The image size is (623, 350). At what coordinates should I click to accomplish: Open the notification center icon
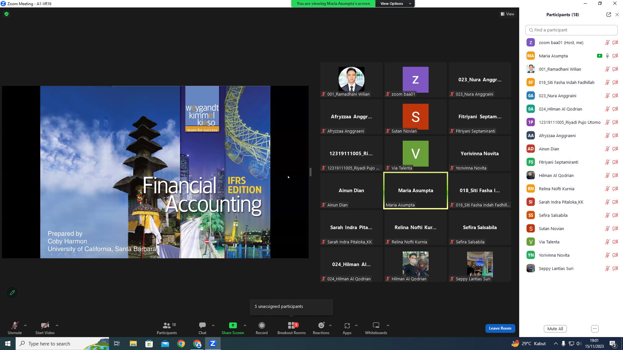[613, 344]
